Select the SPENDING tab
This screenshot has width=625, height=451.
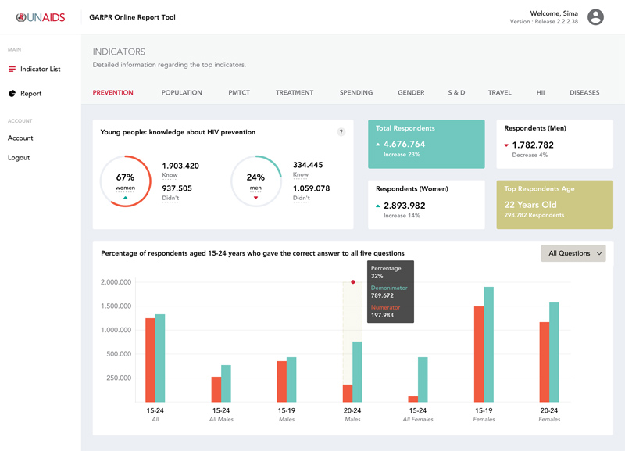pos(355,92)
